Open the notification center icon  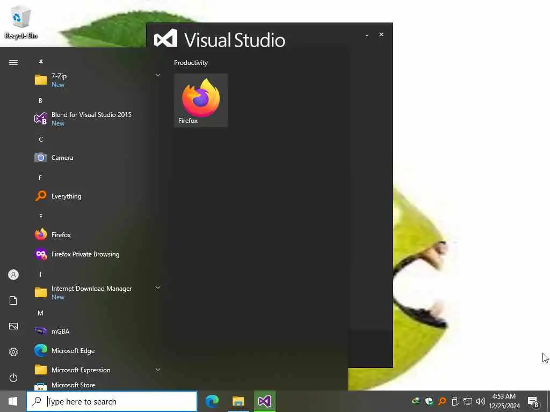coord(533,401)
